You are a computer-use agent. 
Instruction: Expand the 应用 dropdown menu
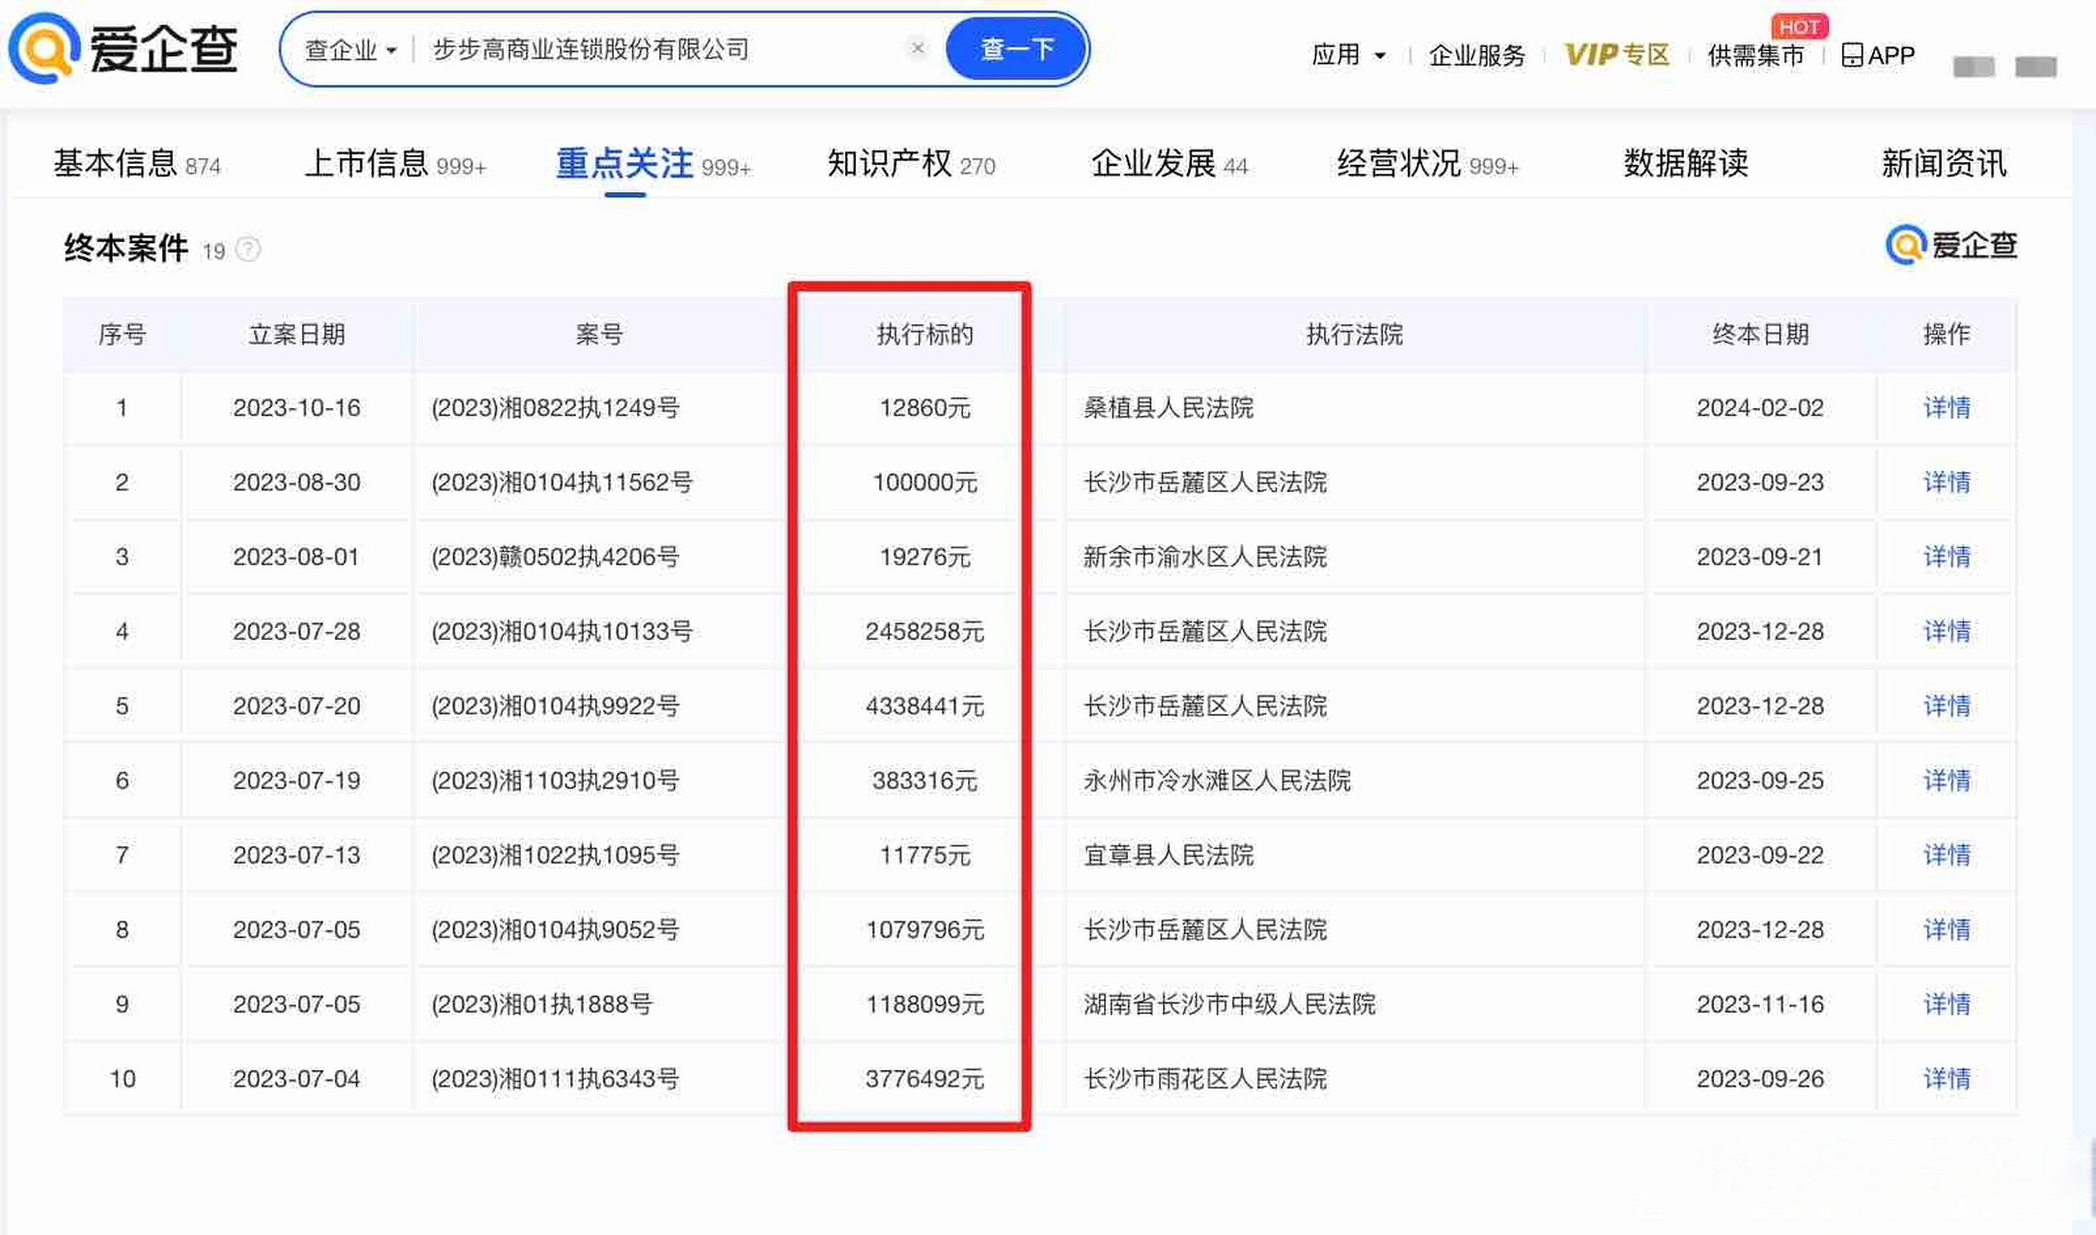[x=1348, y=55]
